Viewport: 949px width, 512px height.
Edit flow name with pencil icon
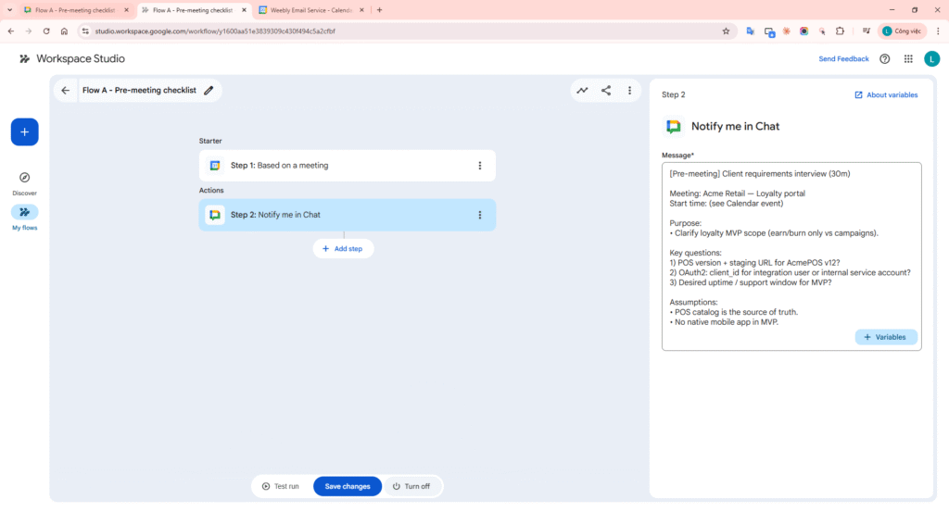[209, 91]
